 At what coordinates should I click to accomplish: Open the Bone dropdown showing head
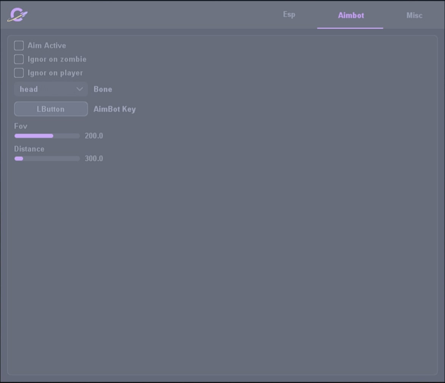point(45,89)
